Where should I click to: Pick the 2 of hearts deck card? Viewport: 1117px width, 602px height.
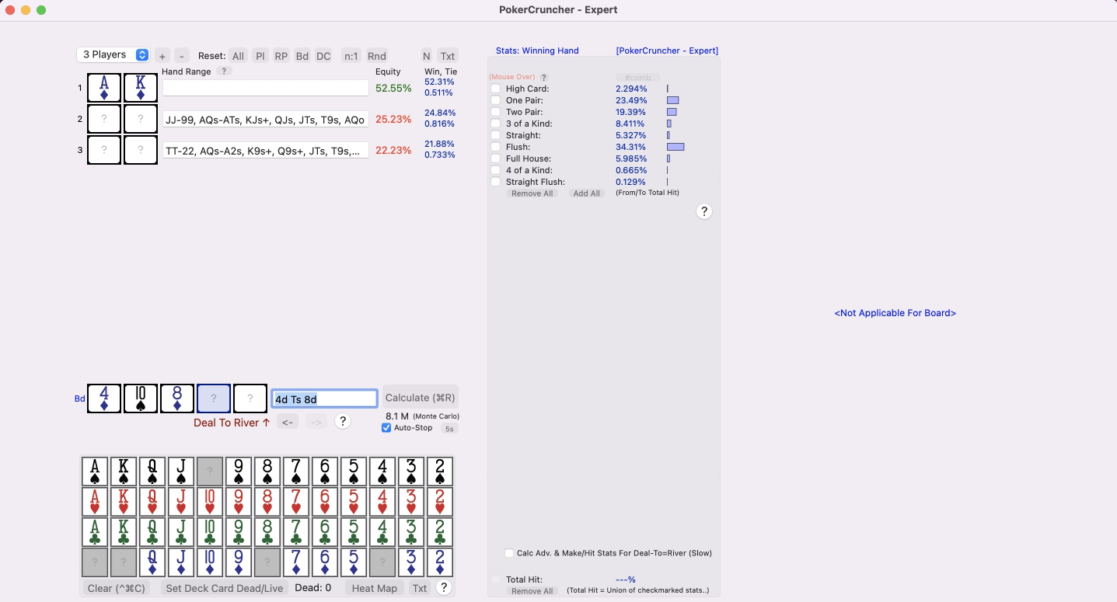(440, 502)
